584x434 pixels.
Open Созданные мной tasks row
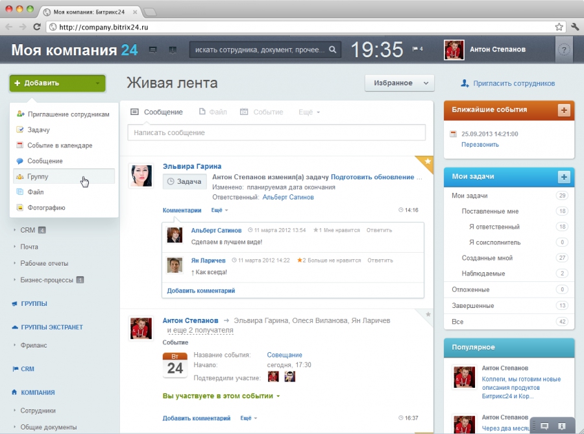click(x=509, y=258)
